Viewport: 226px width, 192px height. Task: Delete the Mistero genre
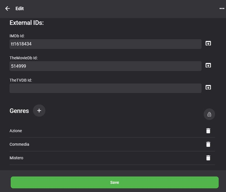point(208,158)
